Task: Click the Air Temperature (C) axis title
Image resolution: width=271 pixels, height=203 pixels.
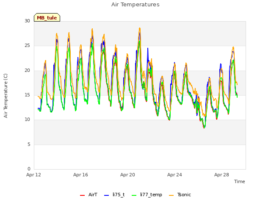Action: click(x=6, y=96)
